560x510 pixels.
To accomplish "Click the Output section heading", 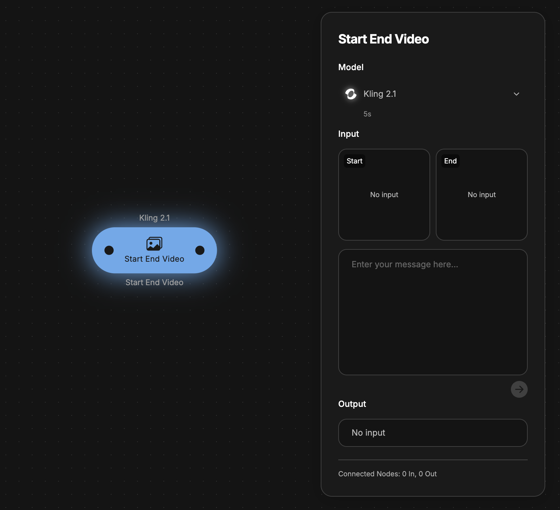I will click(x=352, y=404).
